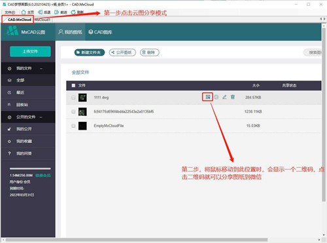Click the app icon in the title bar

(4, 4)
